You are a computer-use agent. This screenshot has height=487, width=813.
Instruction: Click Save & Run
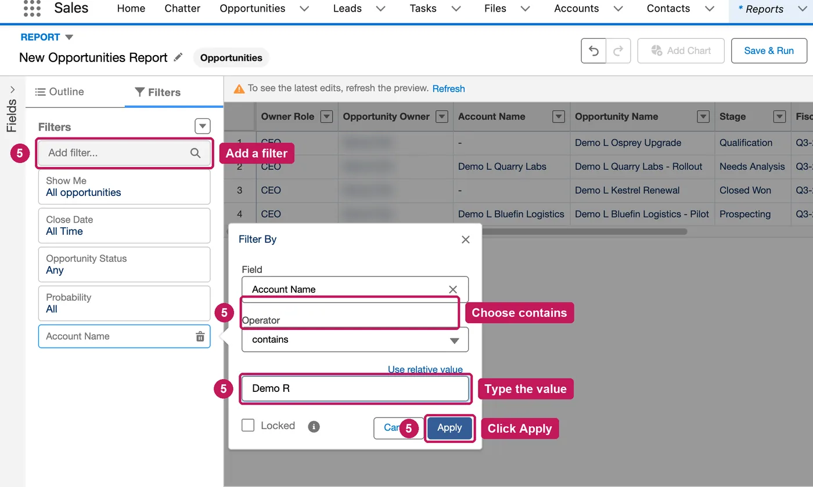pos(769,50)
